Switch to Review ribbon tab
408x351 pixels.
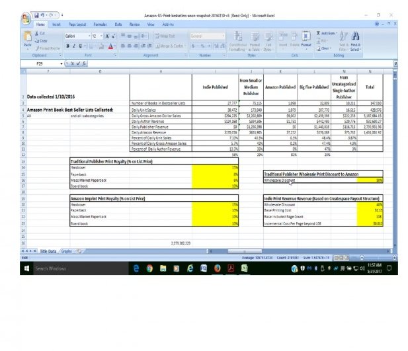pyautogui.click(x=134, y=24)
